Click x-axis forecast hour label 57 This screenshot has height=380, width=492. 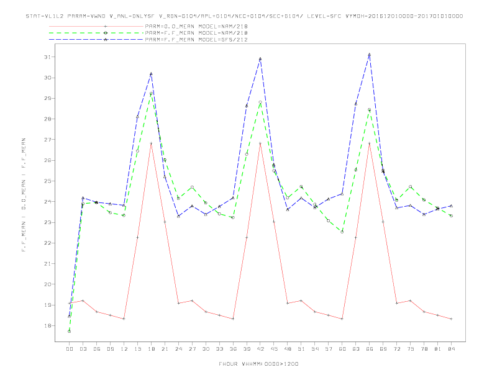[x=329, y=349]
